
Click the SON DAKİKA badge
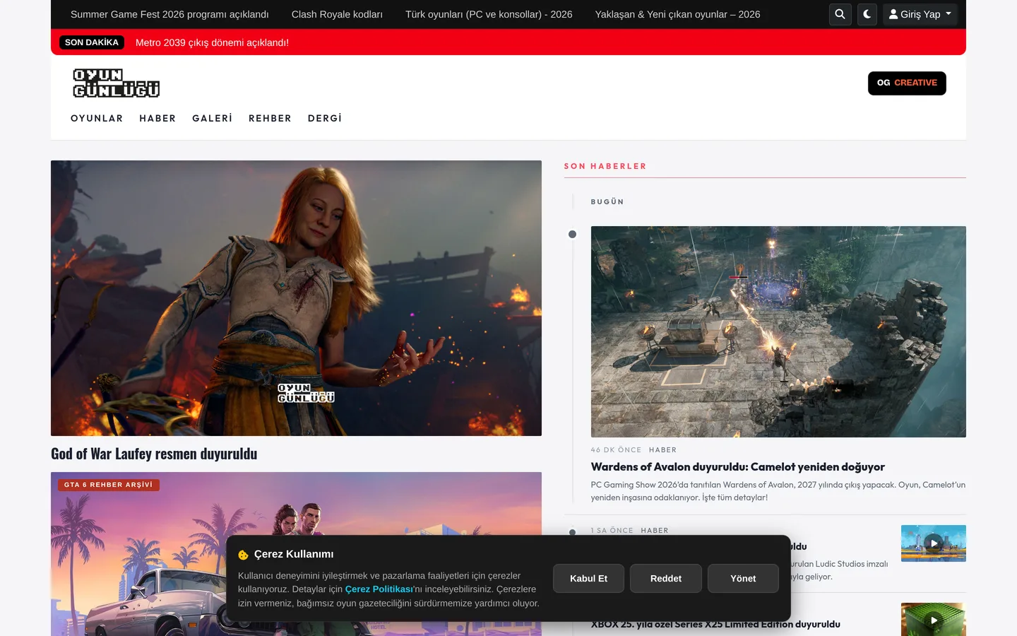coord(92,42)
